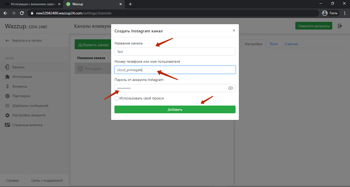350x187 pixels.
Task: Click the Страница-визитка card icon
Action: (7, 125)
